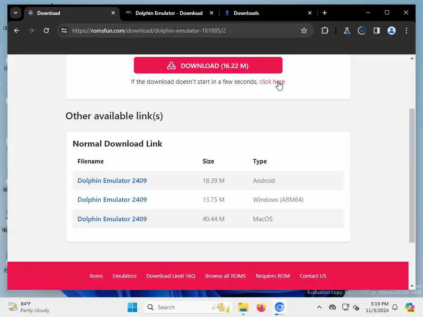Select the Windows (ARM64) type cell
This screenshot has width=423, height=317.
pyautogui.click(x=278, y=200)
